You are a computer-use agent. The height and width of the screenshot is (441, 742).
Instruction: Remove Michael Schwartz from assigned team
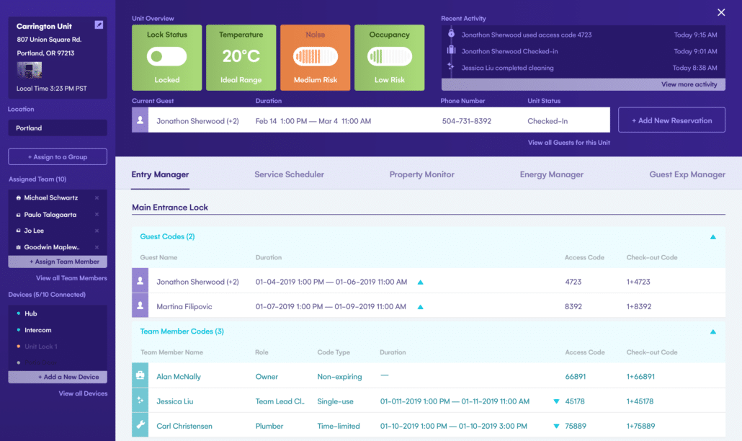point(97,197)
